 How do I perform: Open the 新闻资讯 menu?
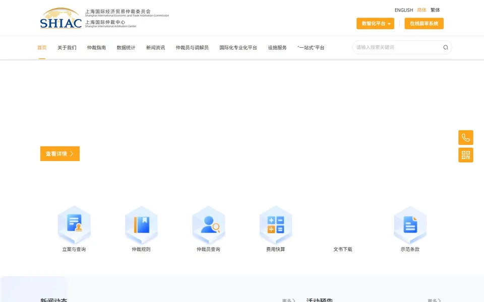tap(156, 47)
